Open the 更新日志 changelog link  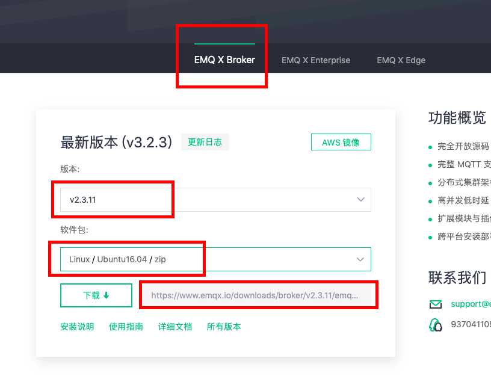205,142
